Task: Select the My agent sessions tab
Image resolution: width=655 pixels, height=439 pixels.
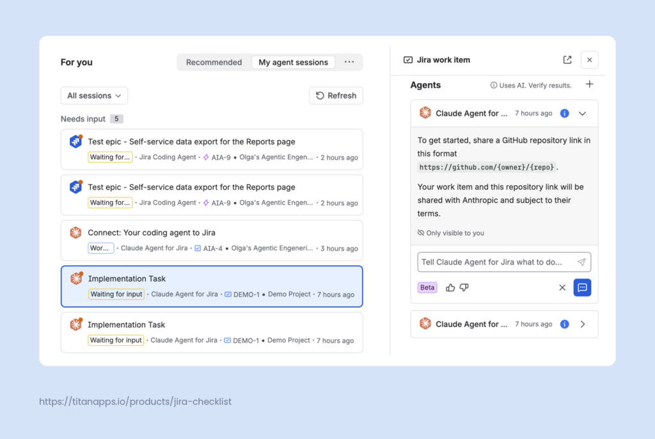Action: coord(293,62)
